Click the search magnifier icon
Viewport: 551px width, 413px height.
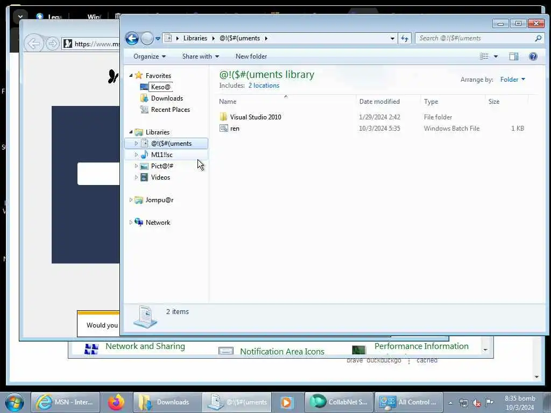(538, 38)
